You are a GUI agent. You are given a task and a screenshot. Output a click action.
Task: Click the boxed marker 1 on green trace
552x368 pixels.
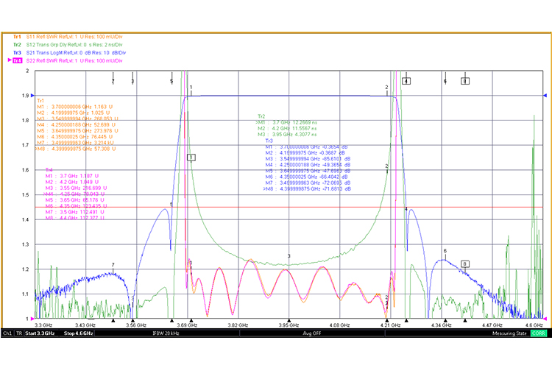coord(191,158)
